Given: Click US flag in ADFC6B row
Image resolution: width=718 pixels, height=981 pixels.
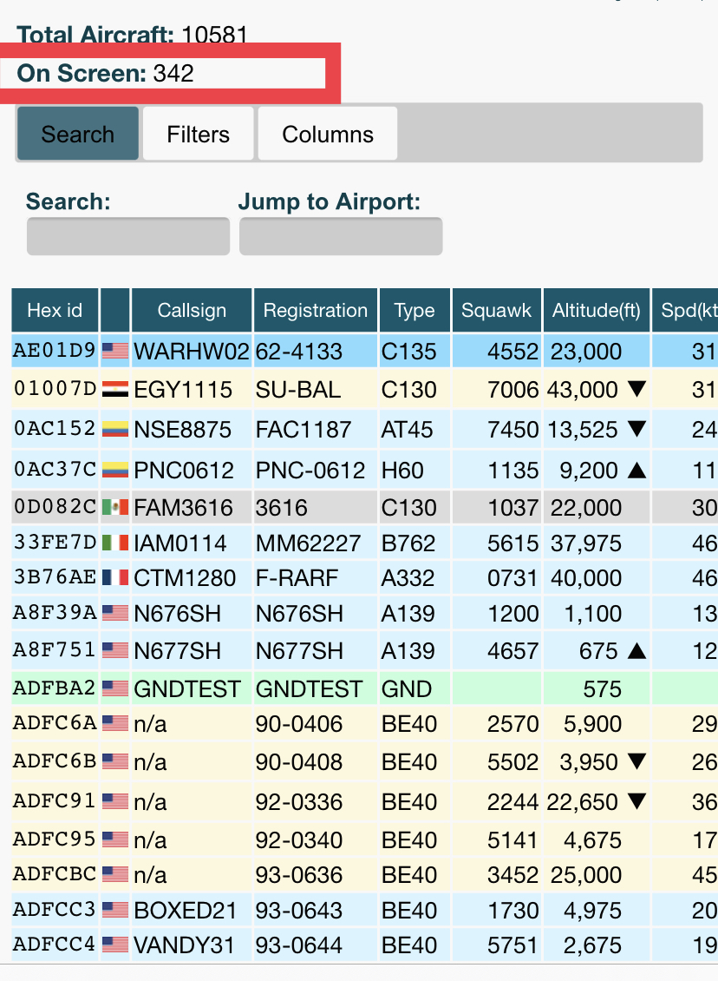Looking at the screenshot, I should (115, 762).
